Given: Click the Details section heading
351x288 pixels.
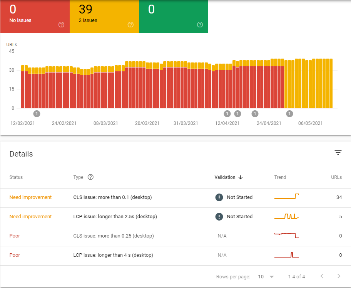Looking at the screenshot, I should tap(21, 154).
